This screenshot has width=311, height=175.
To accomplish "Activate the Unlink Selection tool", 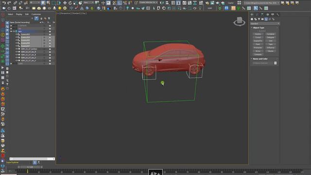I will point(20,3).
